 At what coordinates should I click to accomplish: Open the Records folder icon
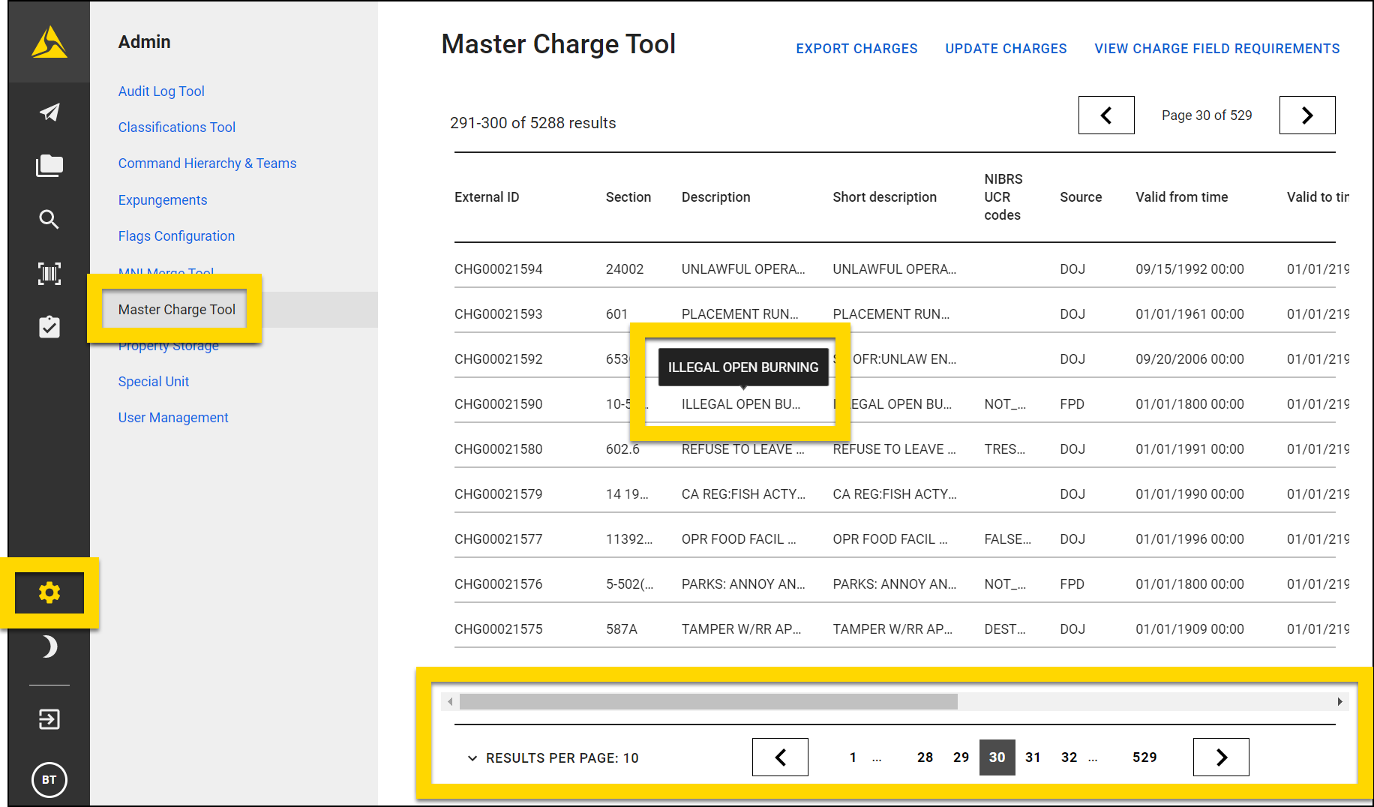49,166
